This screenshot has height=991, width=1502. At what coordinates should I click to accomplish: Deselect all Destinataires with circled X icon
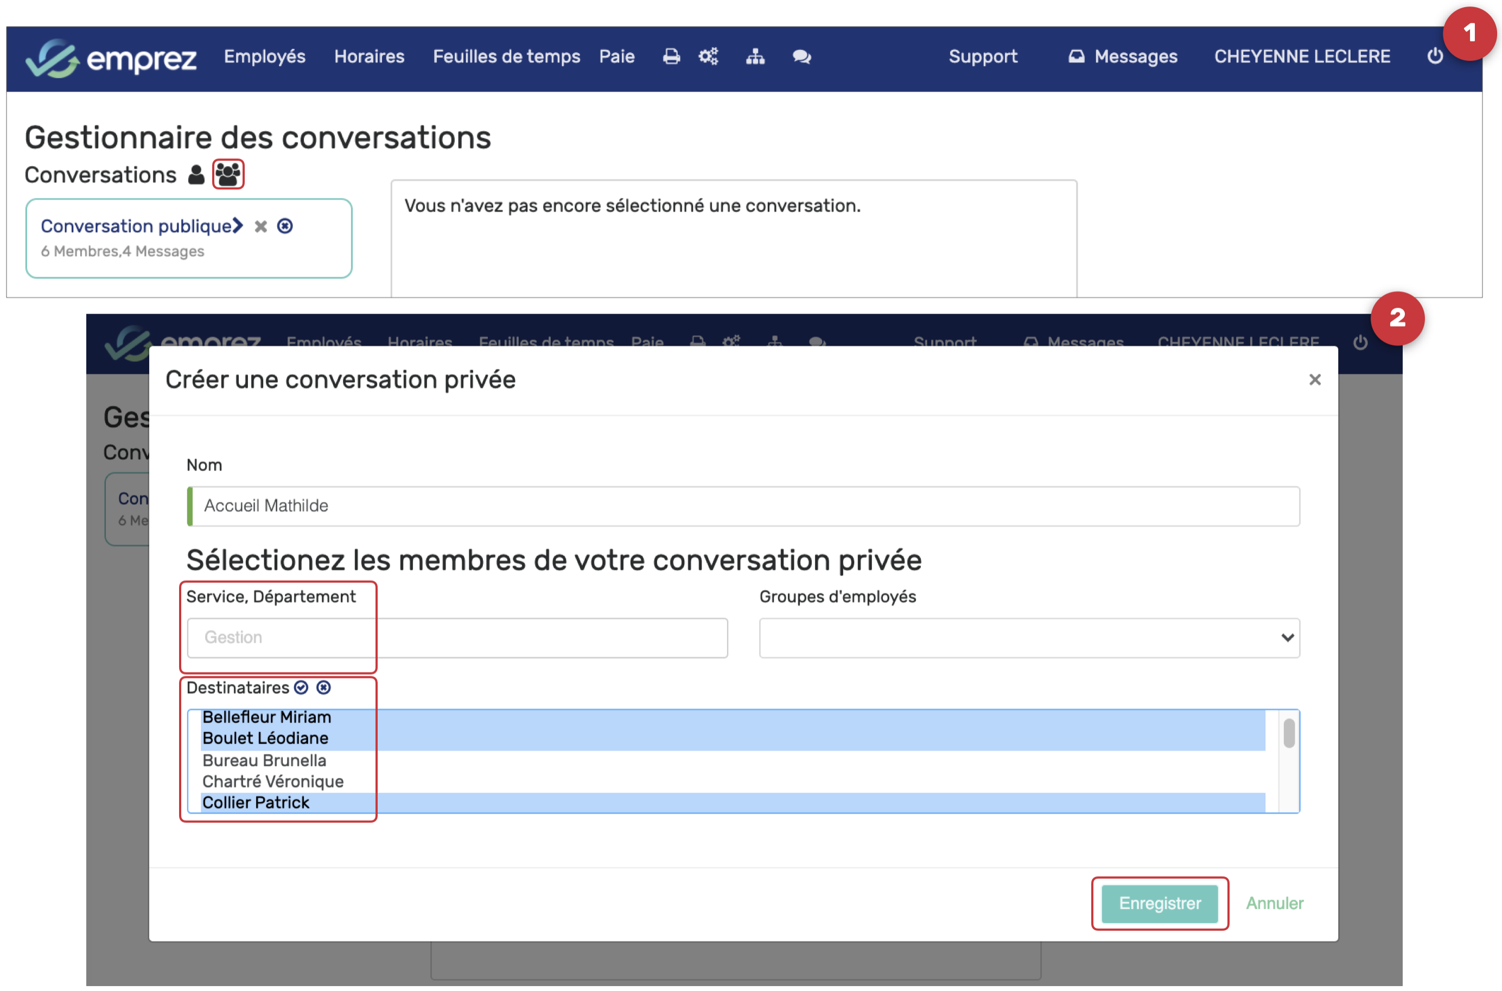(323, 688)
